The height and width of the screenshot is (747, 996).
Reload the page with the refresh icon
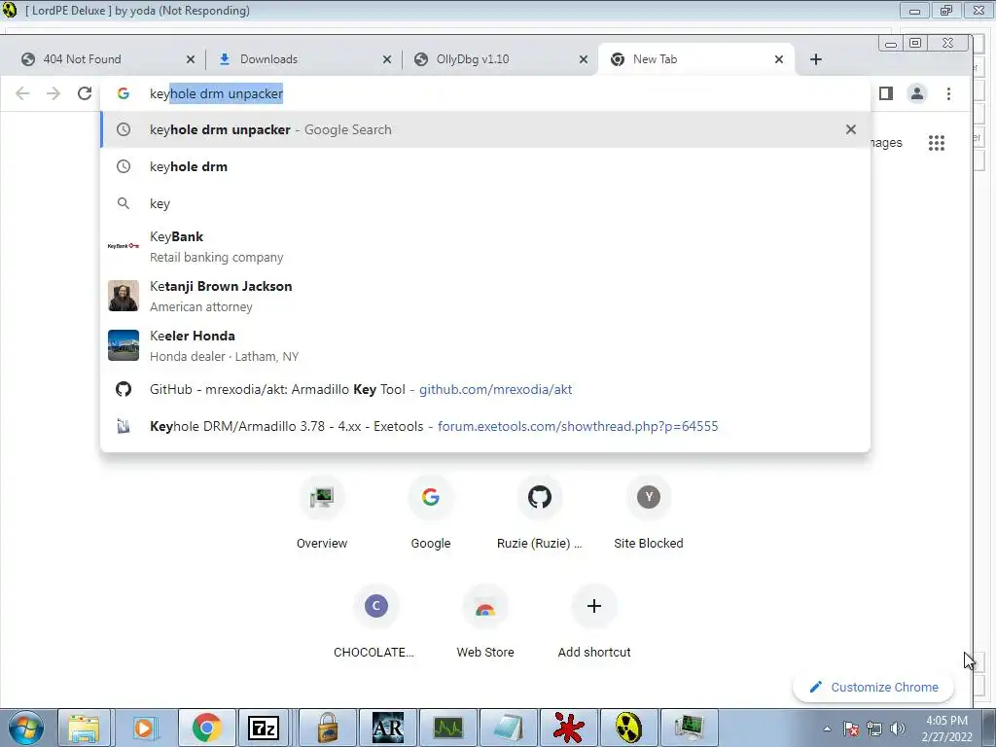85,93
